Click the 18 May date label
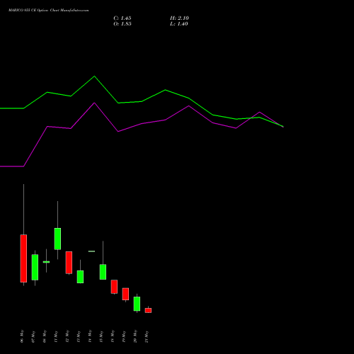 coord(113,336)
